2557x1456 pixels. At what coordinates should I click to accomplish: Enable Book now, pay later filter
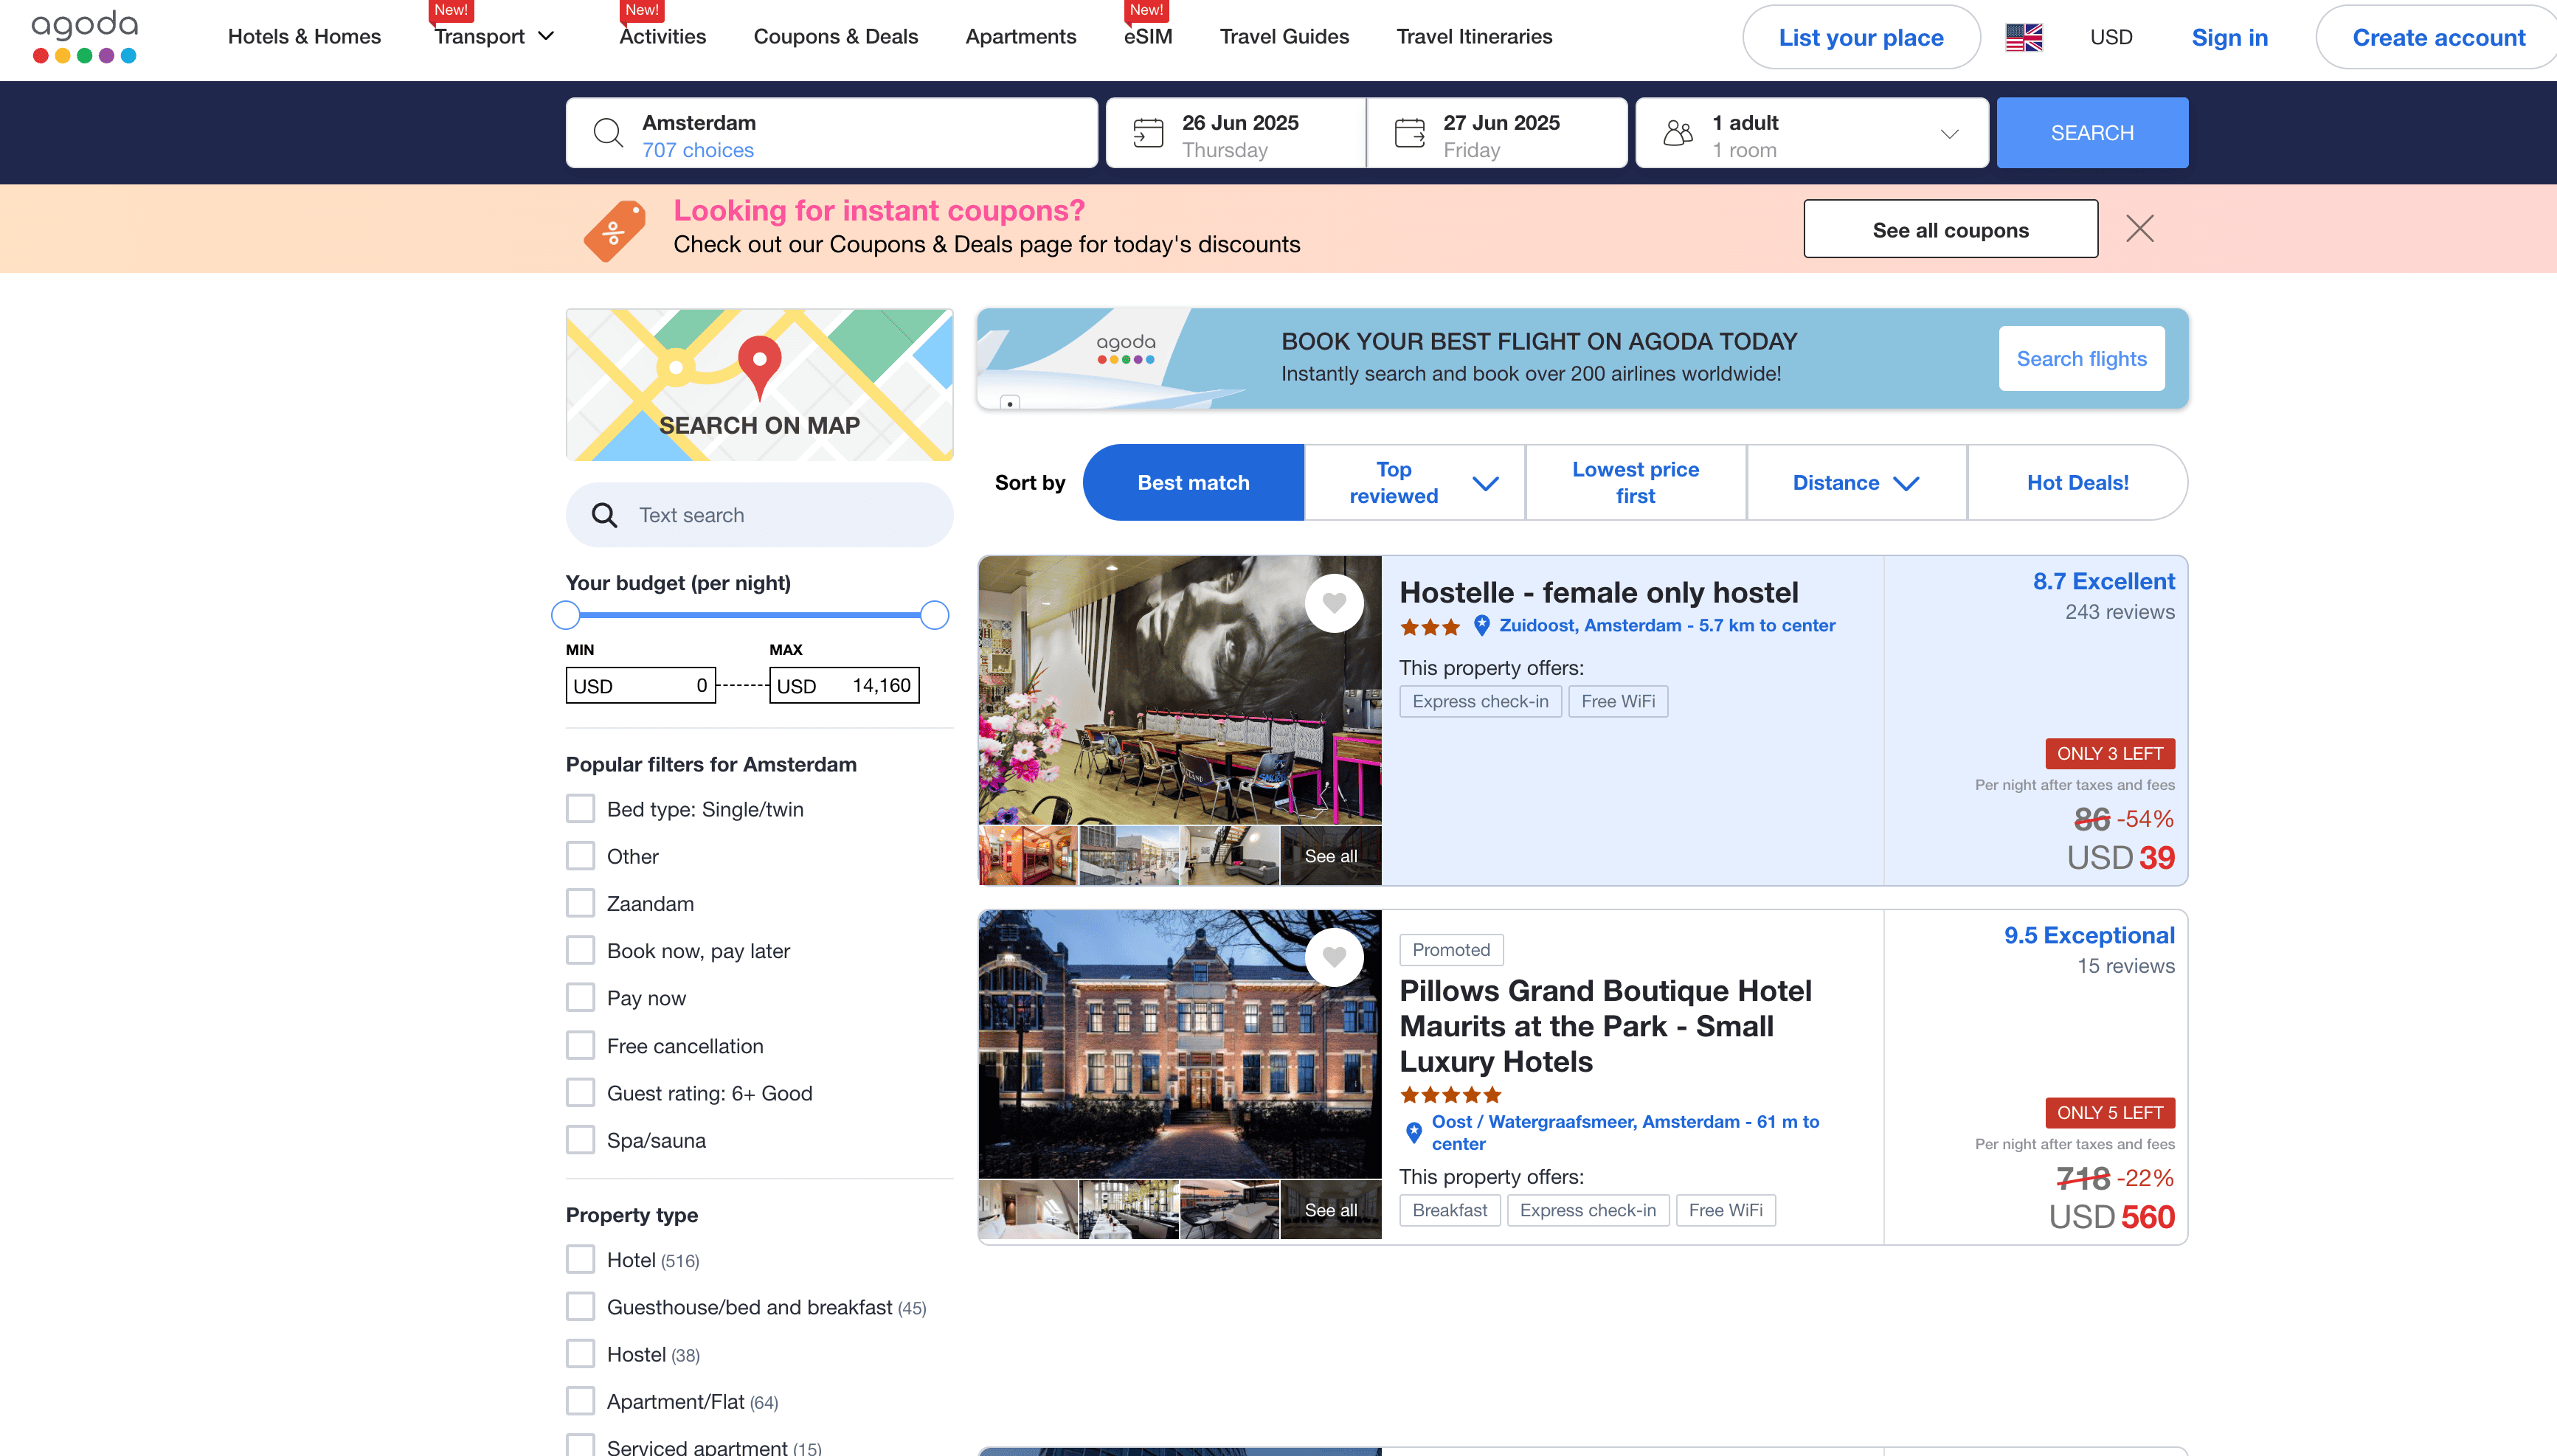580,950
